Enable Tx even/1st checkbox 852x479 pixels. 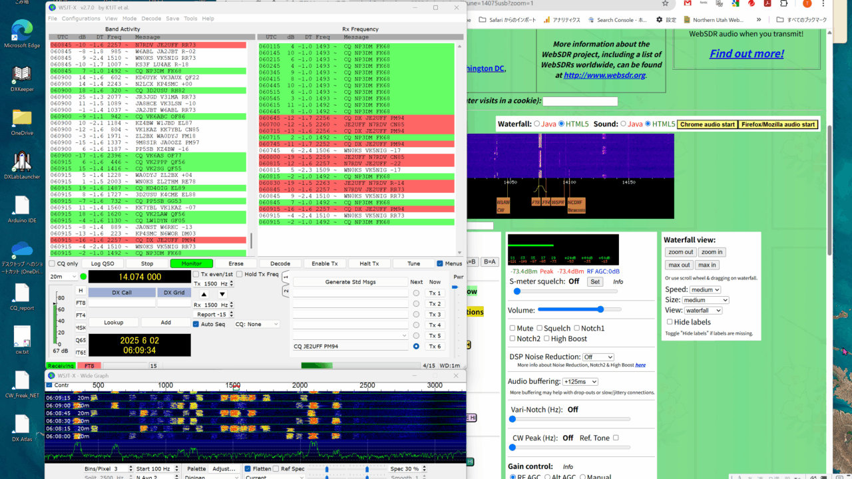click(x=196, y=274)
